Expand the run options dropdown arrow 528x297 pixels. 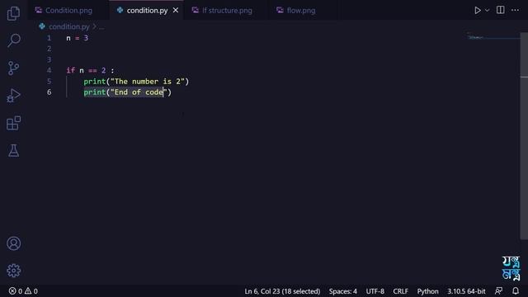coord(487,10)
